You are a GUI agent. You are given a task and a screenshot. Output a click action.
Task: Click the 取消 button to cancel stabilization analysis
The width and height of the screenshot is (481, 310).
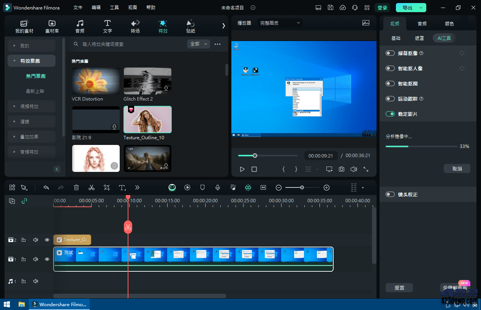click(457, 168)
